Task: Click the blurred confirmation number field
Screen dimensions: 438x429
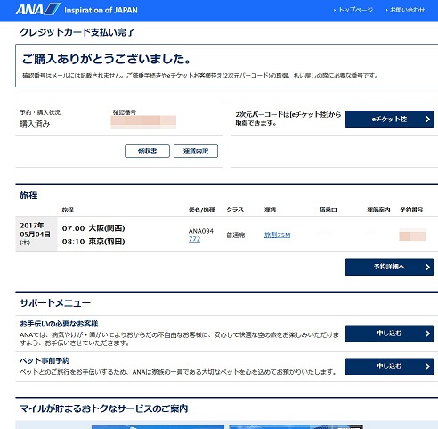Action: pos(143,122)
